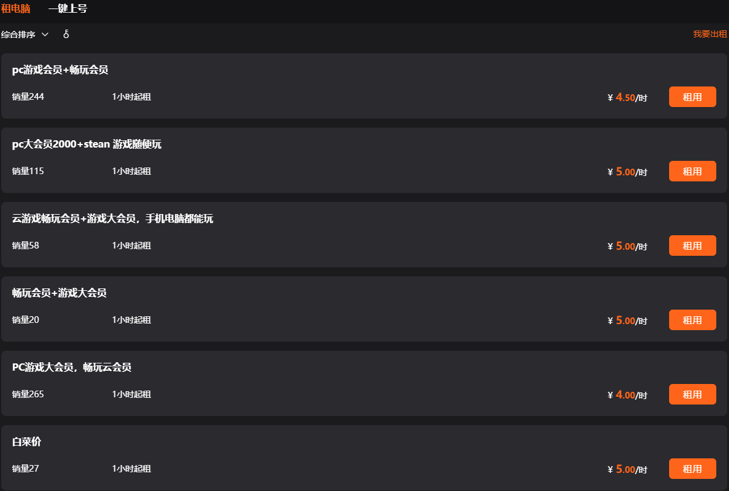Open the 白菜价 listing title
This screenshot has width=729, height=491.
[x=27, y=442]
